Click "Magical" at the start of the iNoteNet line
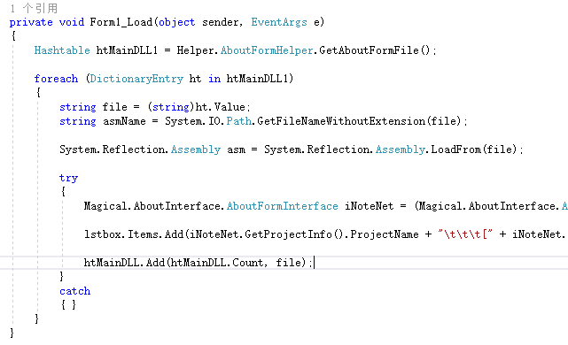 tap(105, 206)
